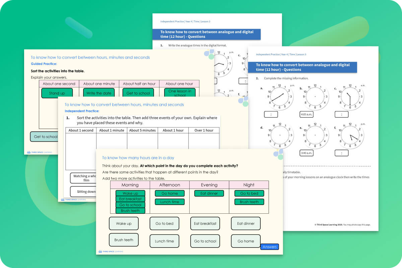Click the "Brush teeth" activity tile

point(124,240)
